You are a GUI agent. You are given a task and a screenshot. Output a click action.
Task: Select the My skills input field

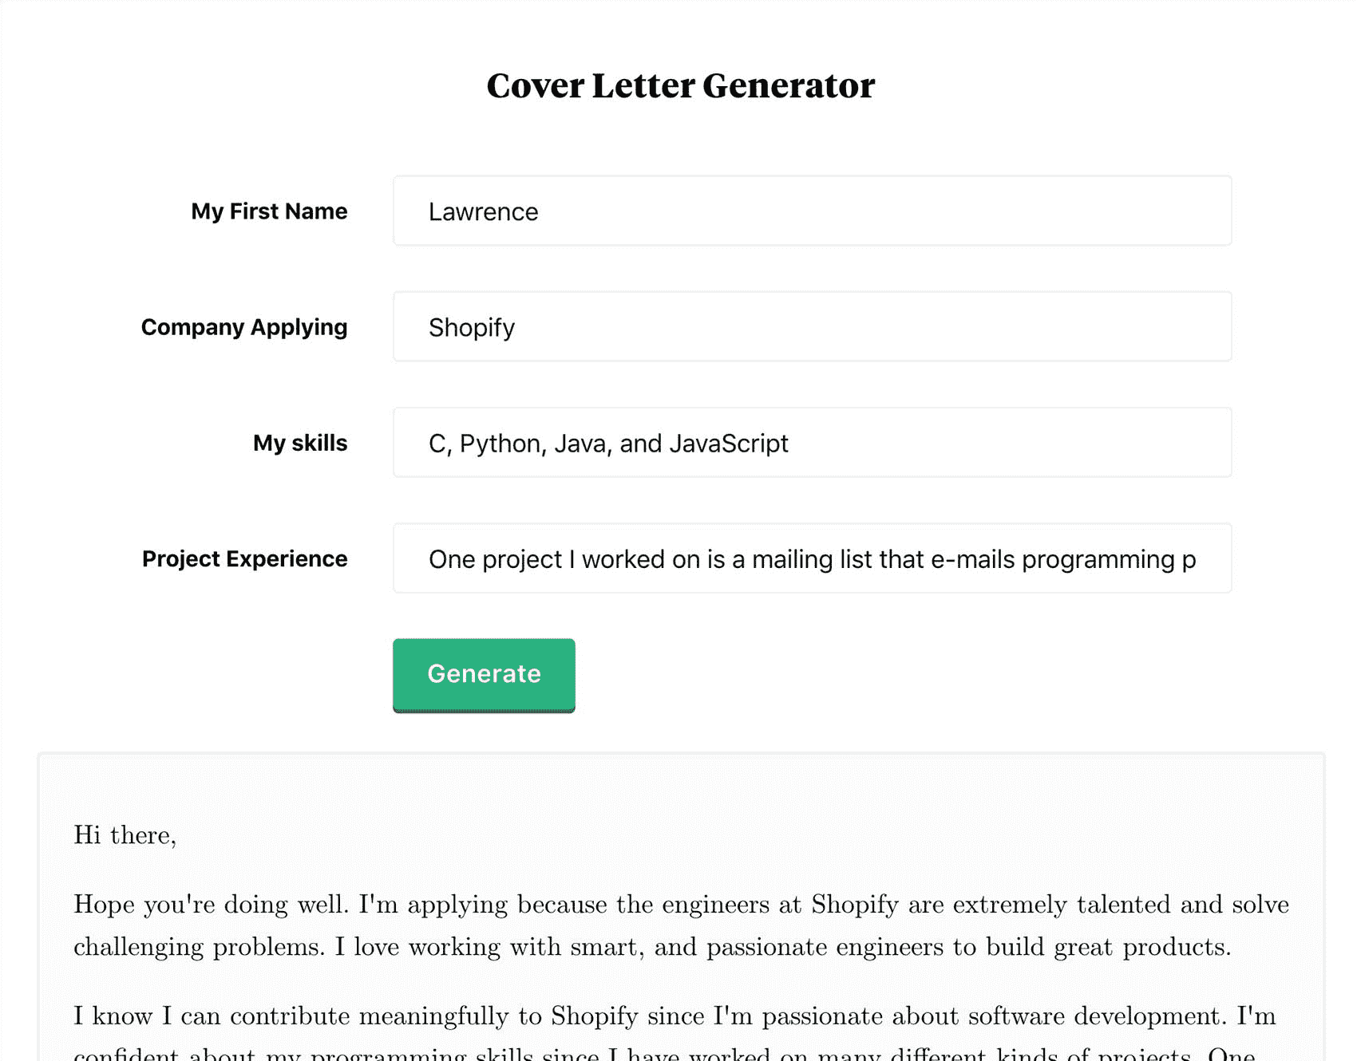click(812, 443)
